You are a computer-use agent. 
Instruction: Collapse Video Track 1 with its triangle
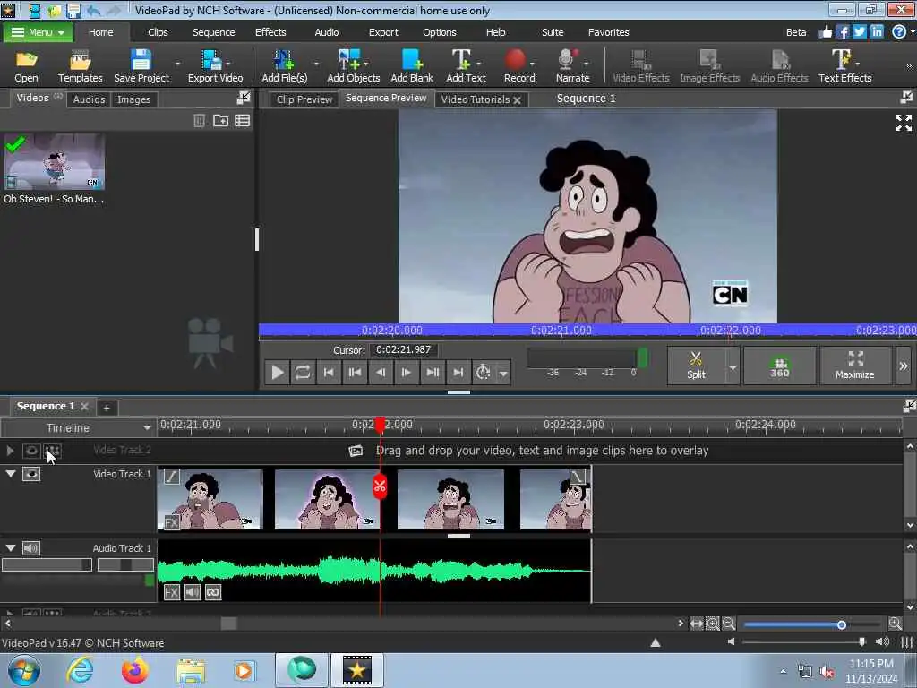(x=11, y=473)
